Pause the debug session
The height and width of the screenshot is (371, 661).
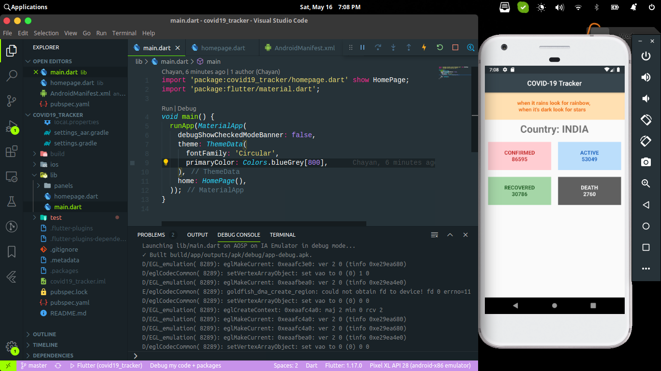[362, 47]
